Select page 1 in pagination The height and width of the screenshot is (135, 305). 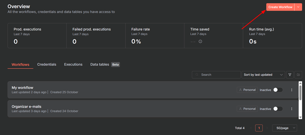(259, 128)
